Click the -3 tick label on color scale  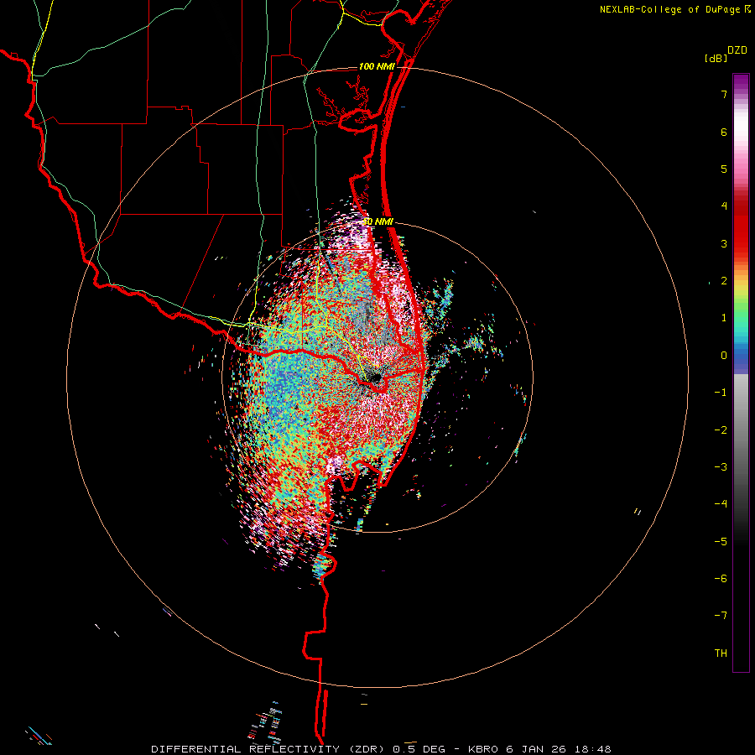721,467
